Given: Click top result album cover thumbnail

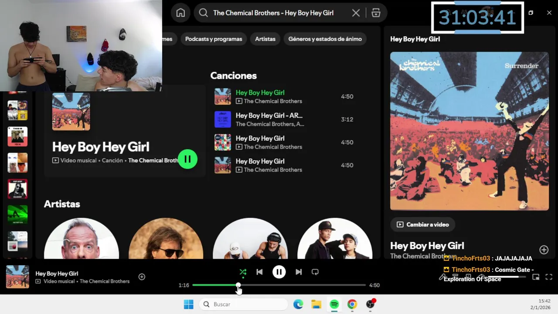Looking at the screenshot, I should 71,111.
